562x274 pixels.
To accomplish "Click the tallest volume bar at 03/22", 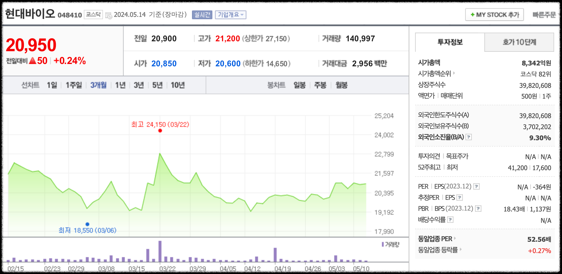I will click(x=160, y=251).
